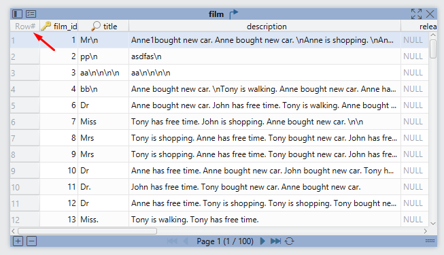Viewport: 444px width, 255px height.
Task: Select description cell 'aa\n\n\n\n'
Action: 264,73
